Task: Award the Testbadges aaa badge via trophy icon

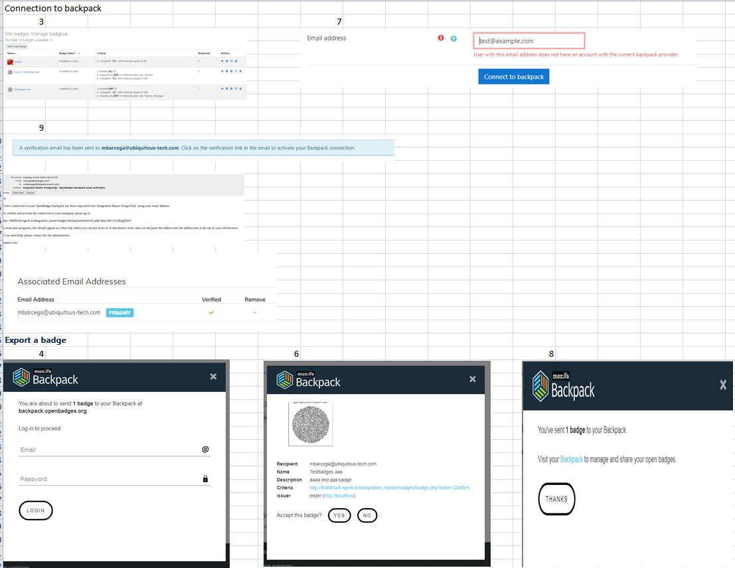Action: coord(227,88)
